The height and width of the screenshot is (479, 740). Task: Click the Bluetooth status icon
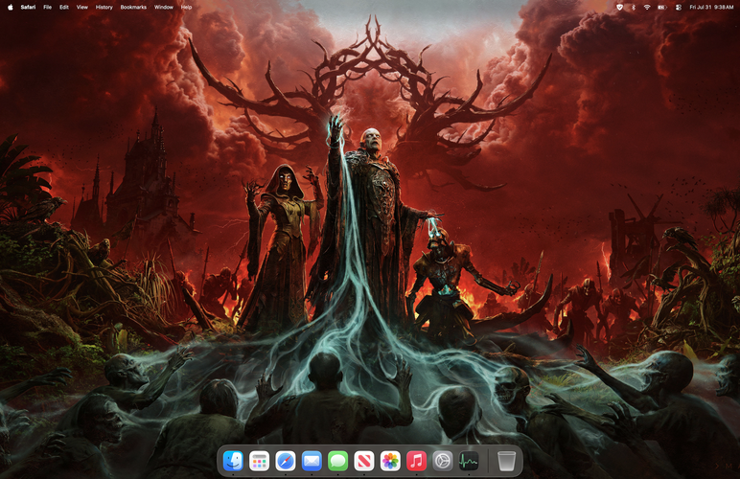[x=634, y=7]
